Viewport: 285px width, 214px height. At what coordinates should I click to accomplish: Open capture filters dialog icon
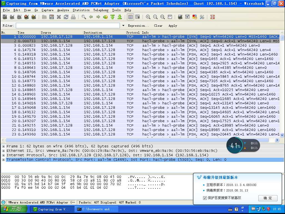[180, 17]
